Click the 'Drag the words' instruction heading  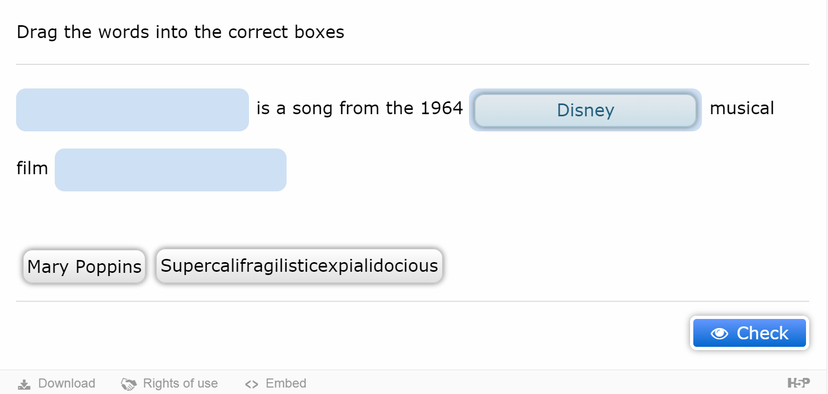pyautogui.click(x=180, y=32)
